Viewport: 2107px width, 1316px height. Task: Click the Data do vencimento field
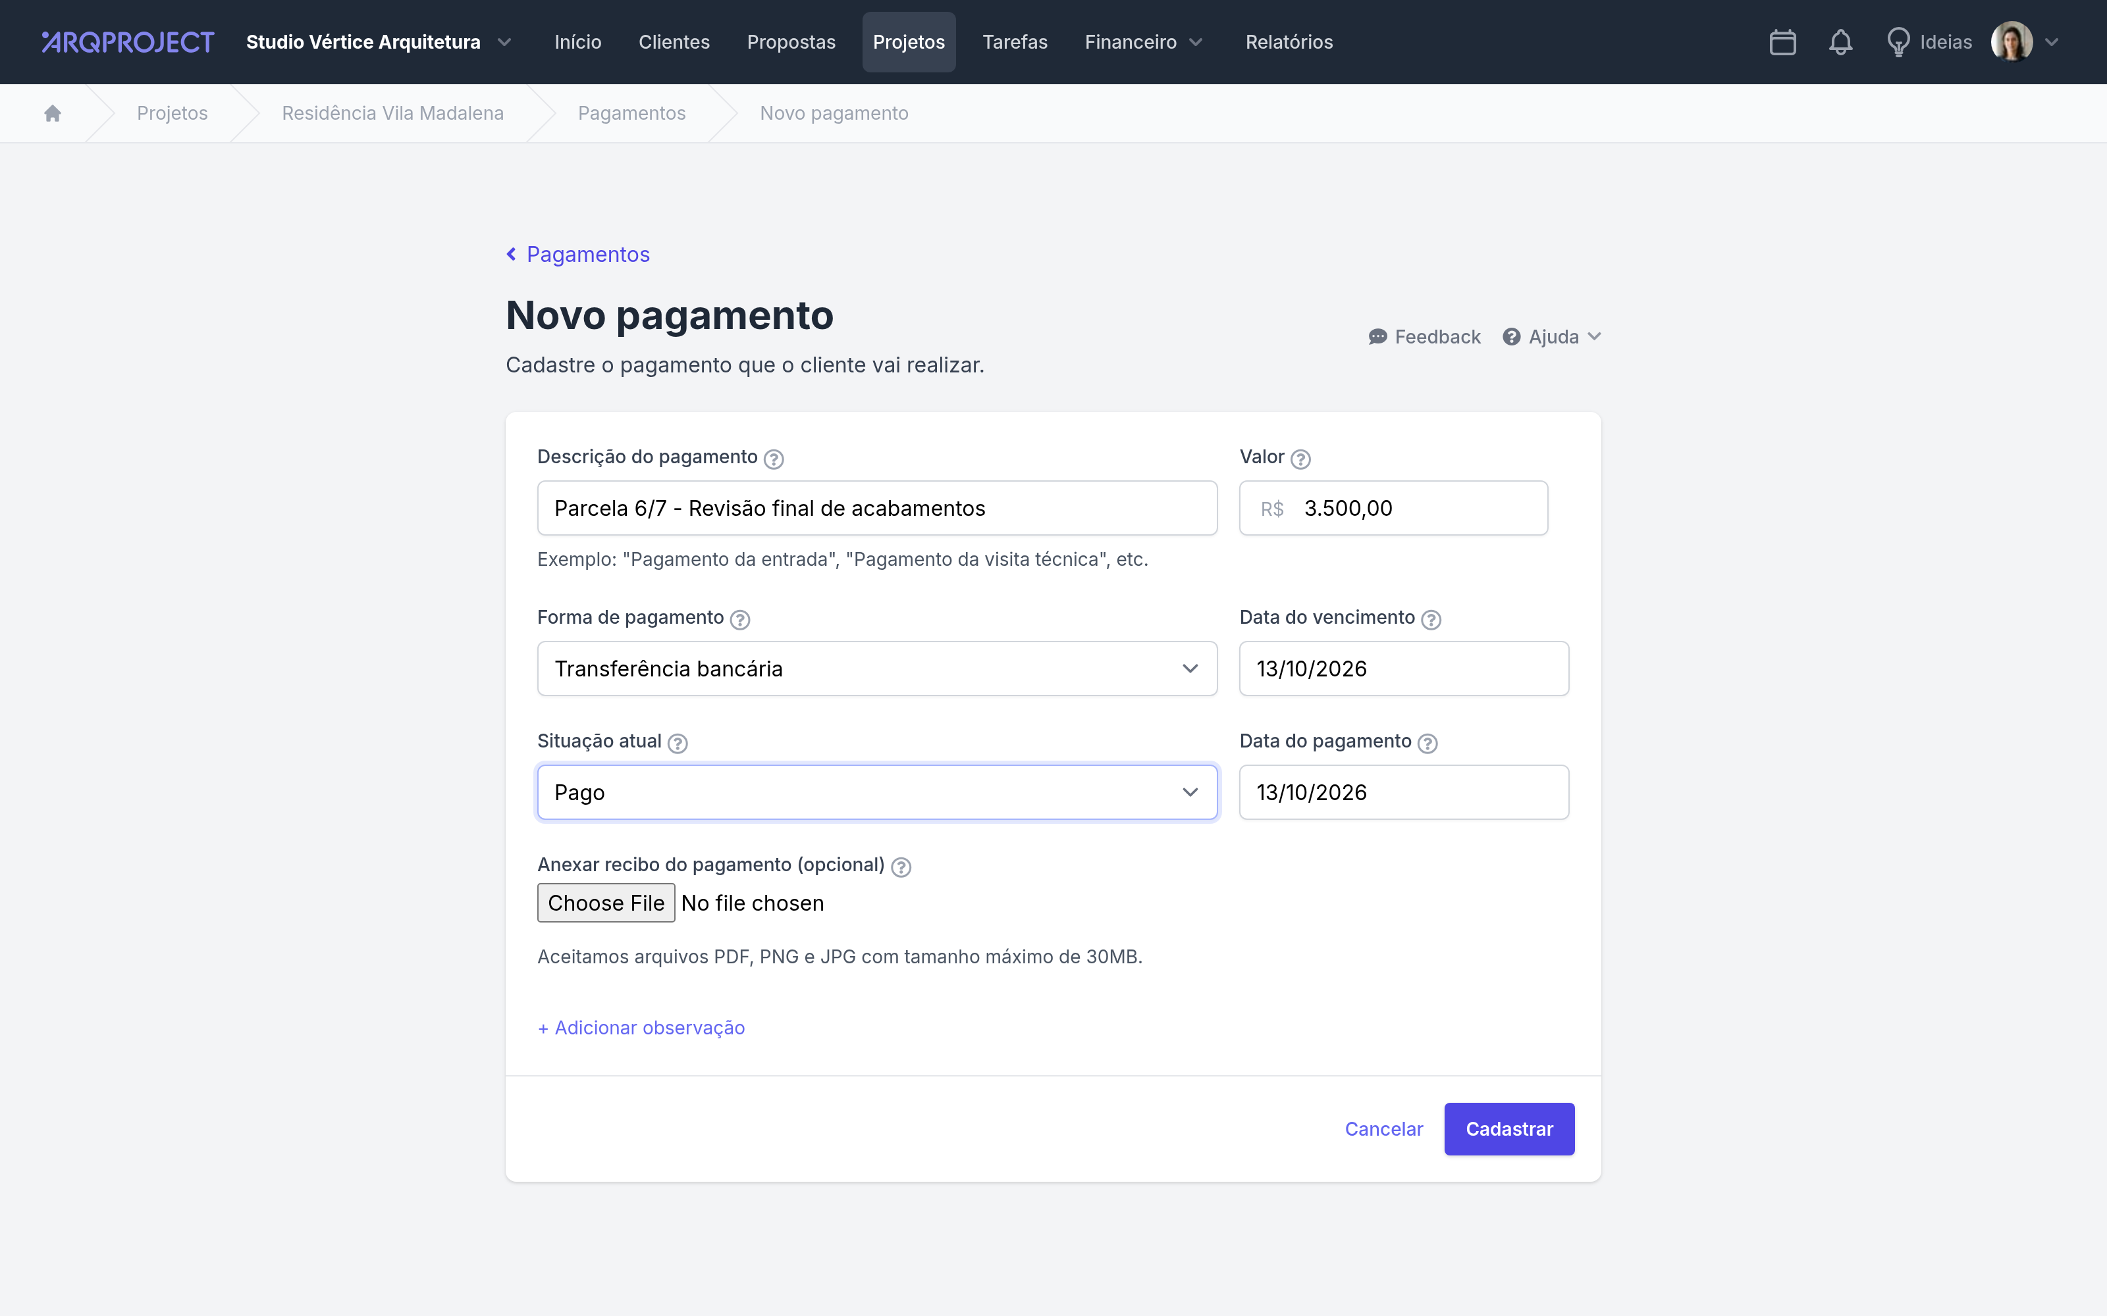click(x=1404, y=669)
